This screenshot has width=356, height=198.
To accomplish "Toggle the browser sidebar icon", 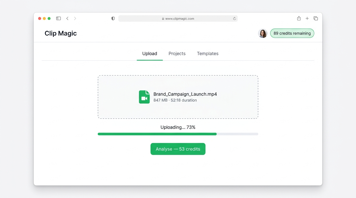I will 58,18.
